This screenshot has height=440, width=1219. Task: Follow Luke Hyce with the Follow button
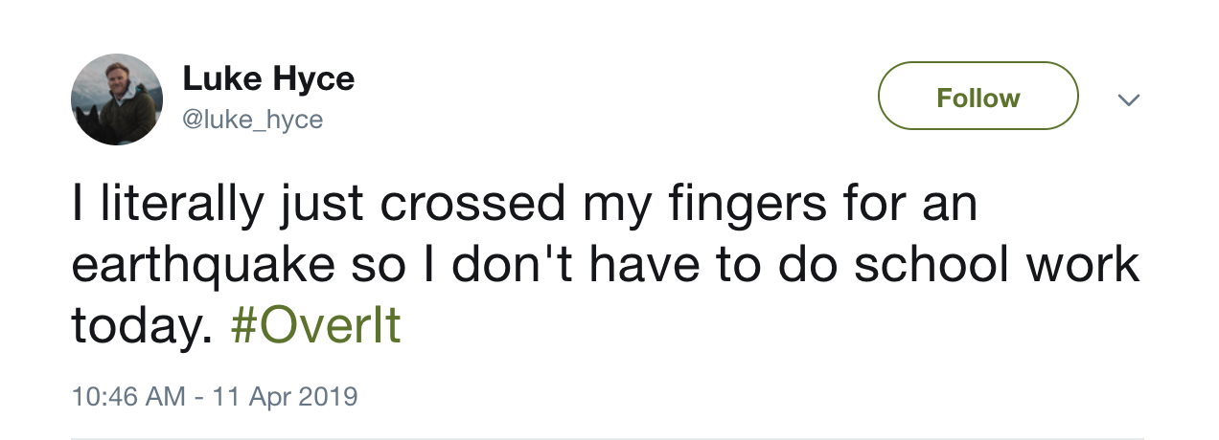[977, 96]
